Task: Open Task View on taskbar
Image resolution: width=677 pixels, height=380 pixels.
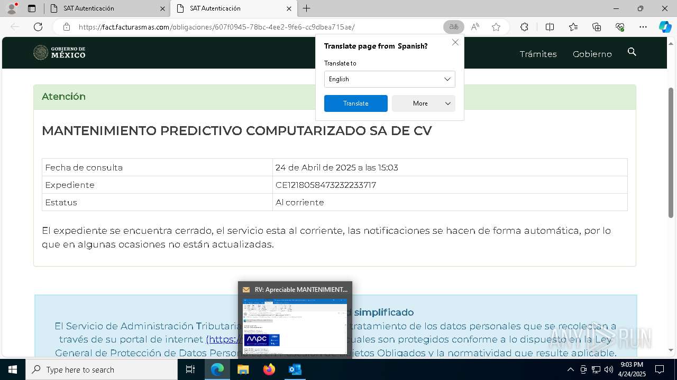Action: click(x=190, y=369)
